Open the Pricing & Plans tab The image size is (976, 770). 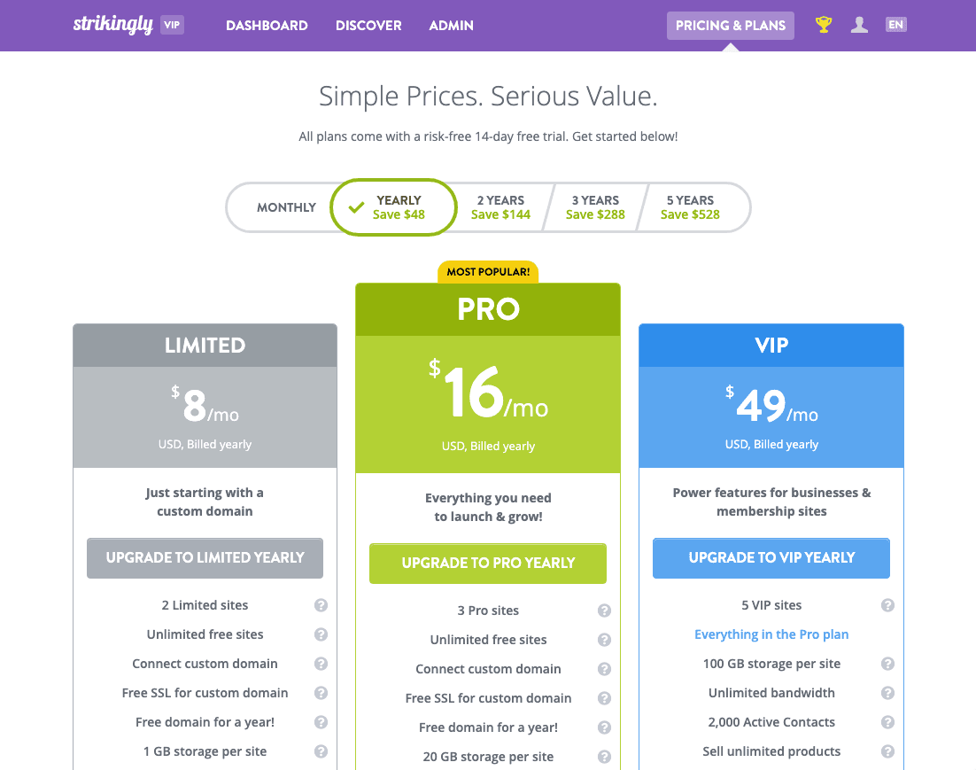click(731, 26)
